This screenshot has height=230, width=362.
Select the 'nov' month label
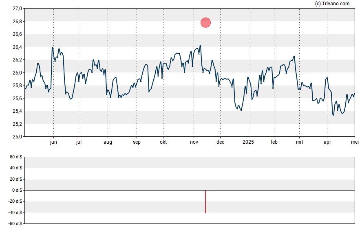pos(194,142)
